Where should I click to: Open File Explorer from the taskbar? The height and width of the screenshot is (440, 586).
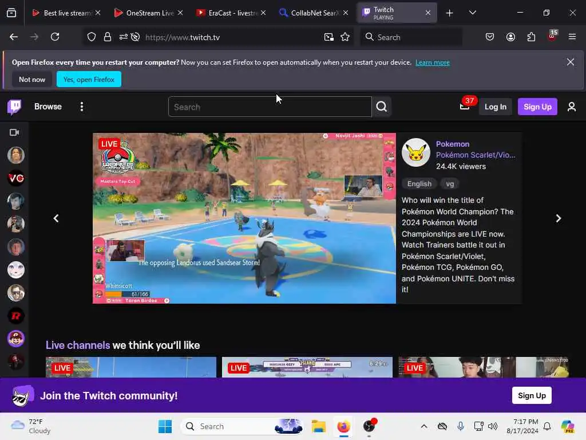319,426
